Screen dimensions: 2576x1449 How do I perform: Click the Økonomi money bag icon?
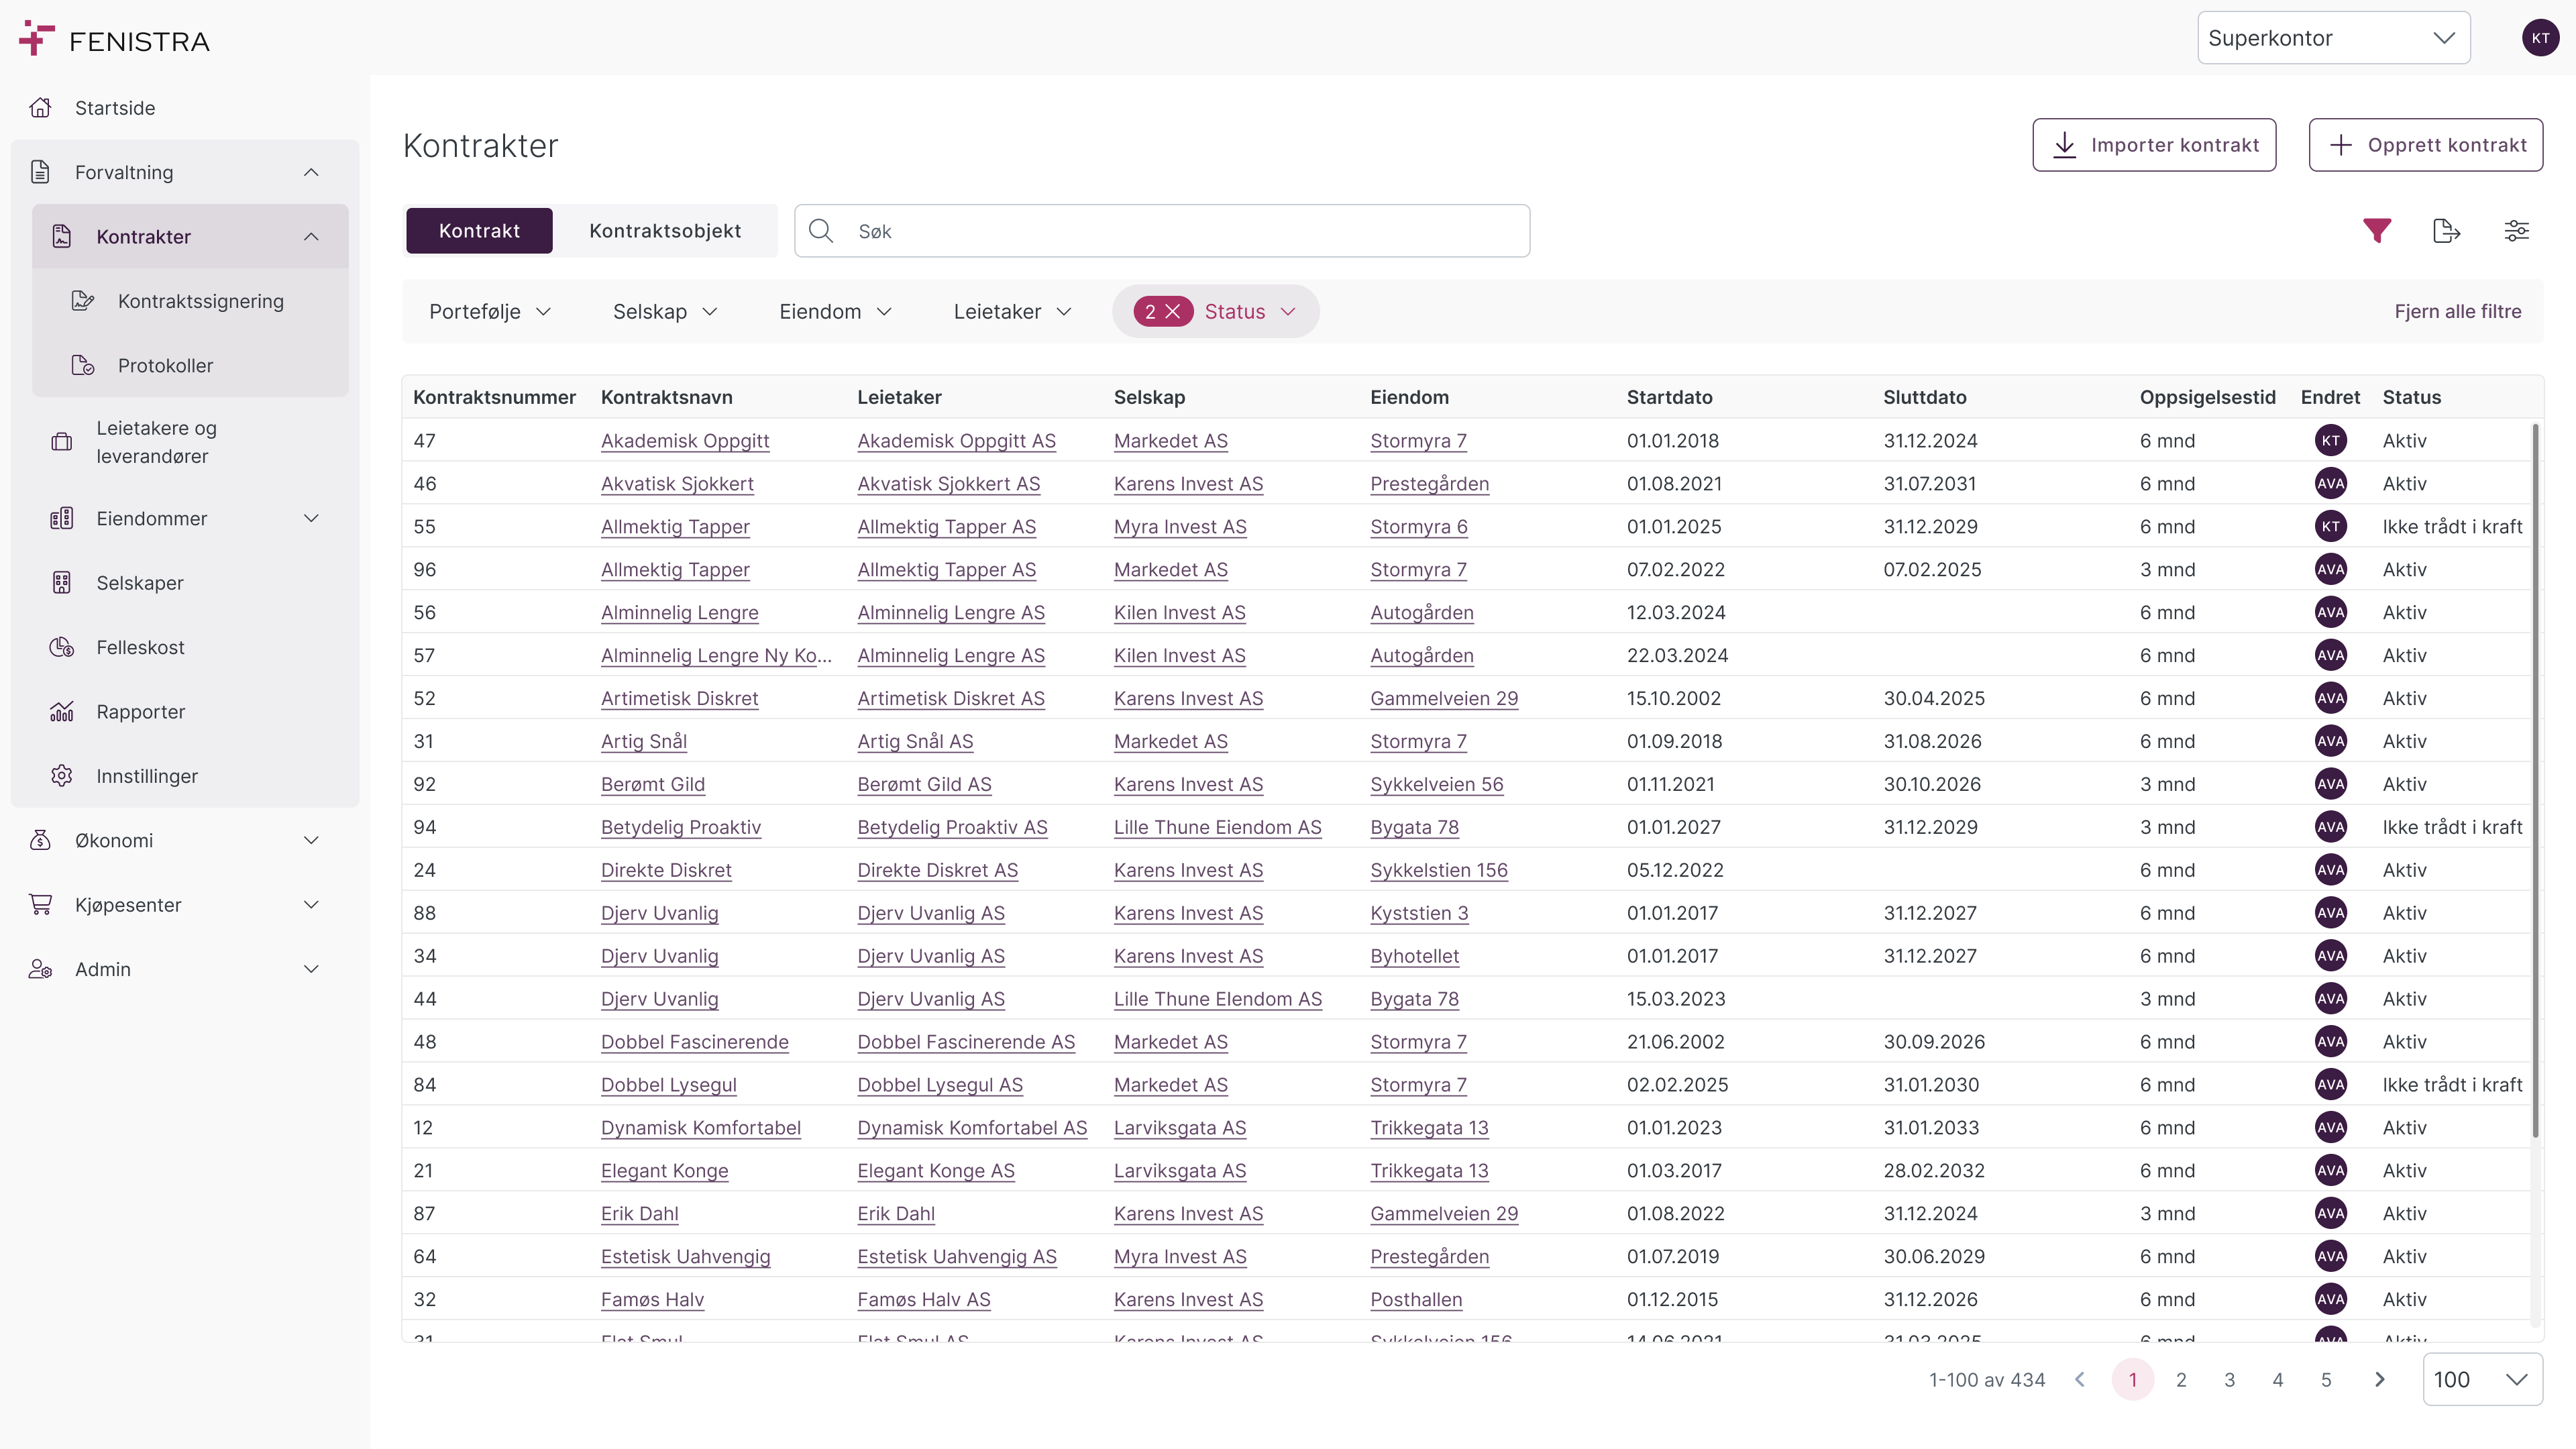tap(40, 841)
